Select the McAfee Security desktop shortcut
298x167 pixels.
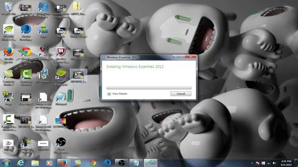click(x=61, y=55)
